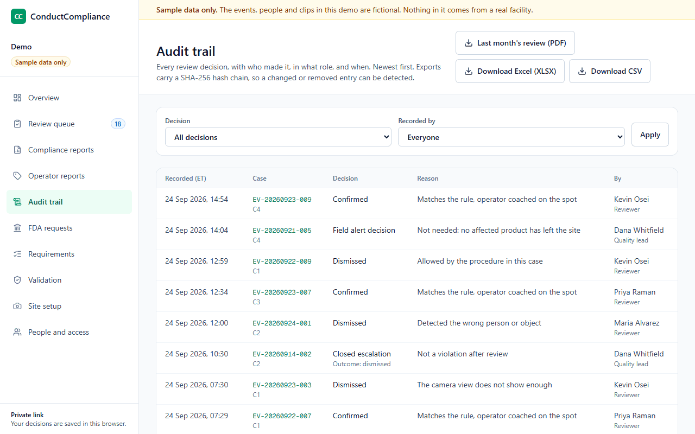Click the Requirements checklist icon
This screenshot has height=434, width=695.
(x=17, y=254)
